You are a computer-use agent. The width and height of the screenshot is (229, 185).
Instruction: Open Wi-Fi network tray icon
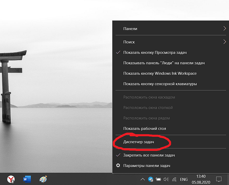pyautogui.click(x=174, y=179)
